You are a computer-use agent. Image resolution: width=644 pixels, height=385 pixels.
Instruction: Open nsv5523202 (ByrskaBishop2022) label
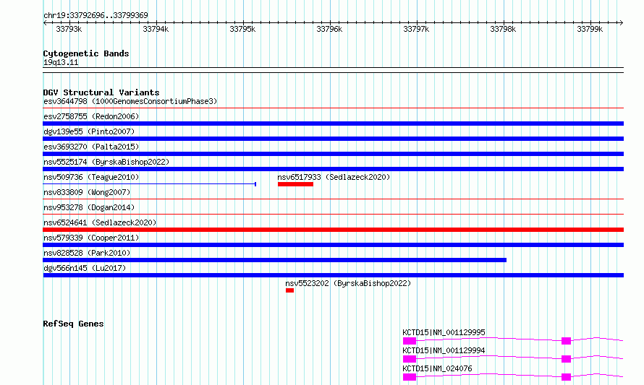click(x=348, y=283)
